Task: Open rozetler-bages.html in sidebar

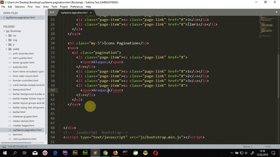Action: pos(23,126)
